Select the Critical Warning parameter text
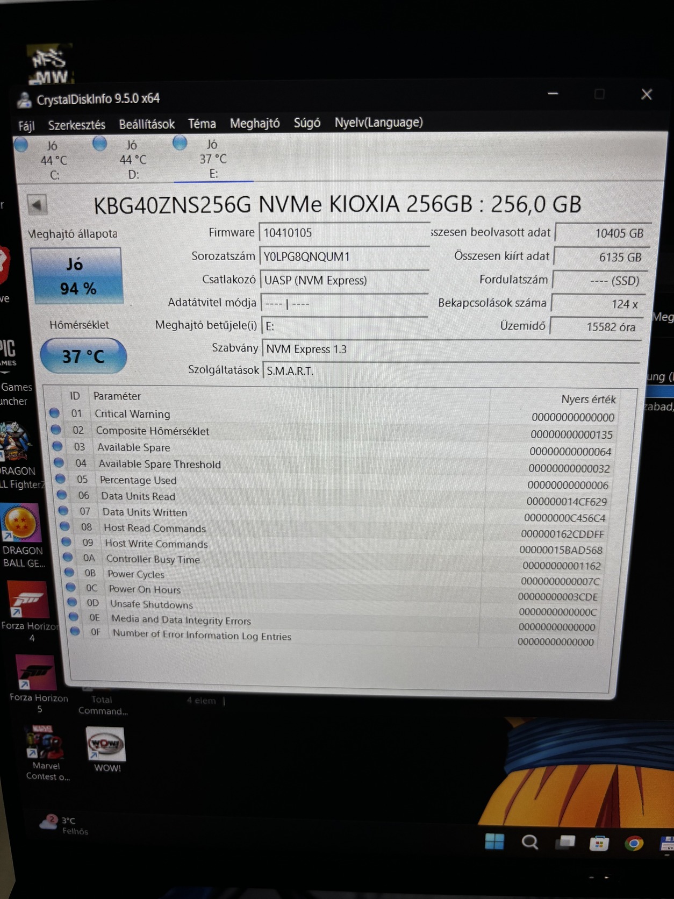 pyautogui.click(x=132, y=413)
